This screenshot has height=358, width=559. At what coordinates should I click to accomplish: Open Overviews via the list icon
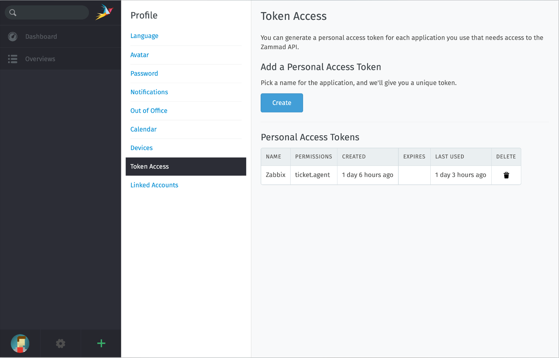coord(13,59)
